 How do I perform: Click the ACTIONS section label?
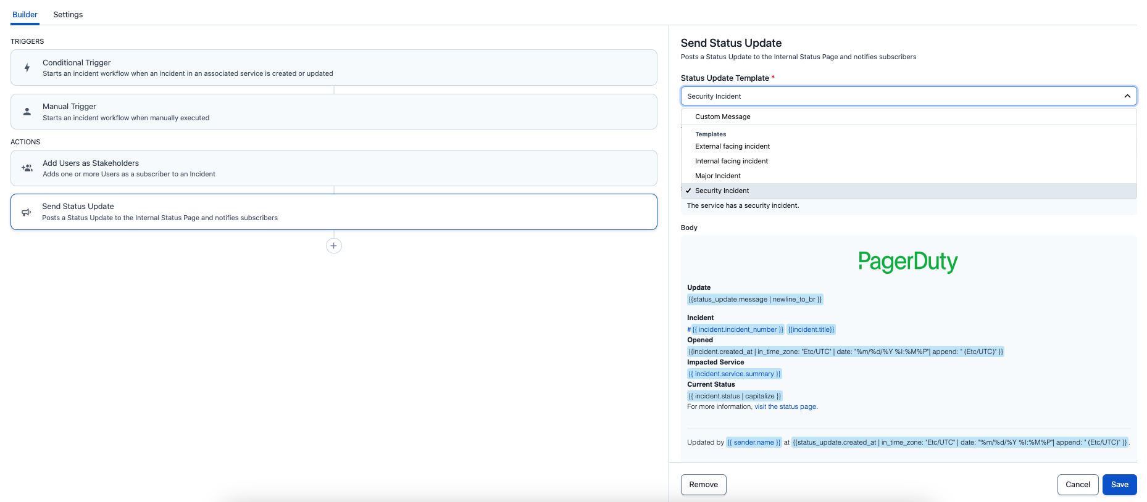[25, 142]
